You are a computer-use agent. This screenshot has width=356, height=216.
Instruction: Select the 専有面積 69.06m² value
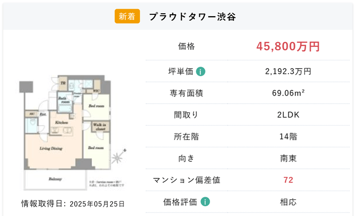288,93
